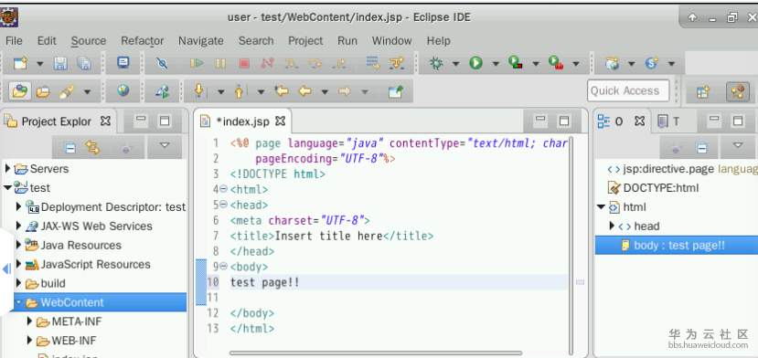Open the Window menu
Screen dimensions: 758x358
(391, 41)
